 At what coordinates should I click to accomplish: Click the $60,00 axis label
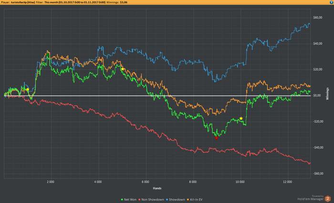[318, 18]
